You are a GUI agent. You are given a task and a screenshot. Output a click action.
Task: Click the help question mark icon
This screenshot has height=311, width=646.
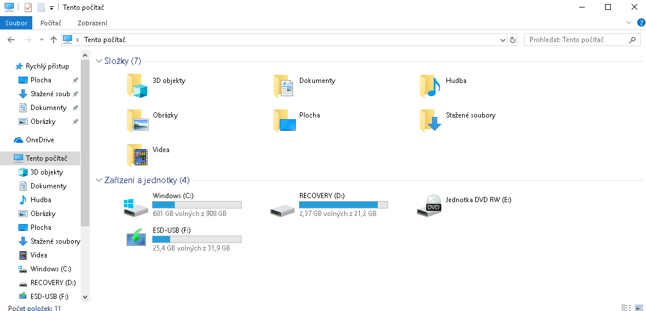641,22
